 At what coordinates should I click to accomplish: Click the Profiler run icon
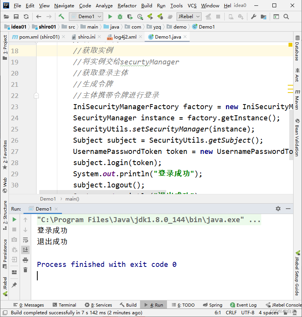click(x=140, y=17)
